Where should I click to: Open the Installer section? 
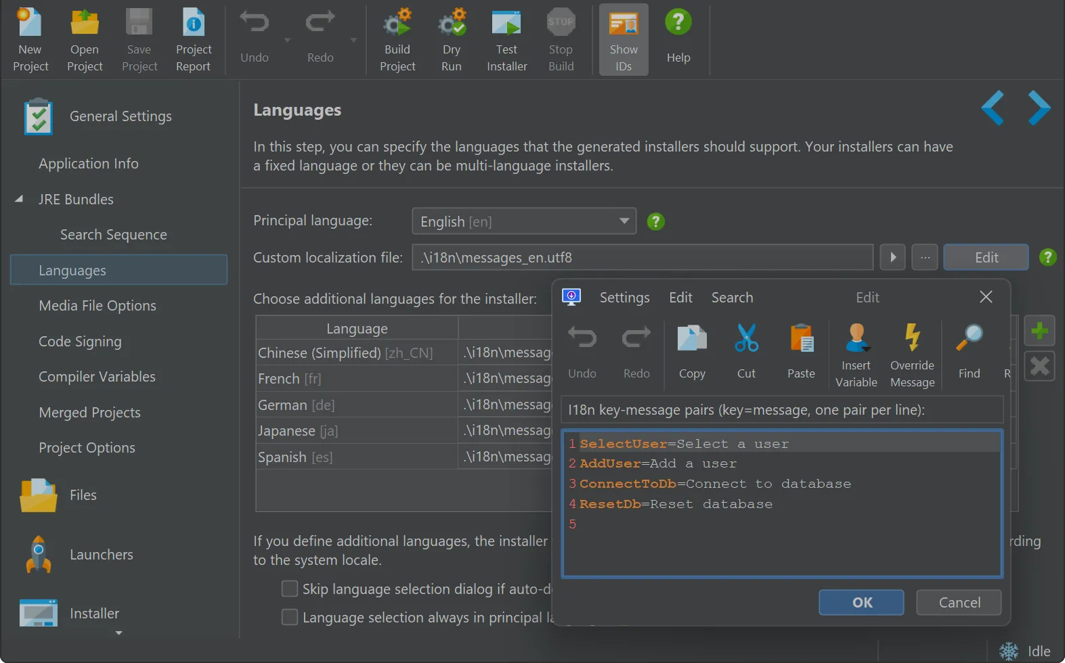(x=94, y=614)
